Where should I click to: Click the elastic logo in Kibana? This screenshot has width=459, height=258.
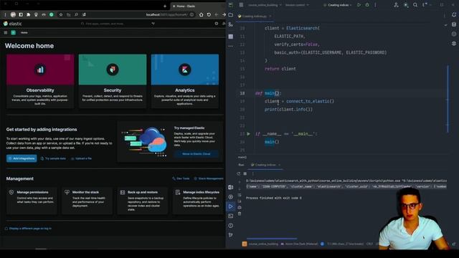pyautogui.click(x=13, y=24)
